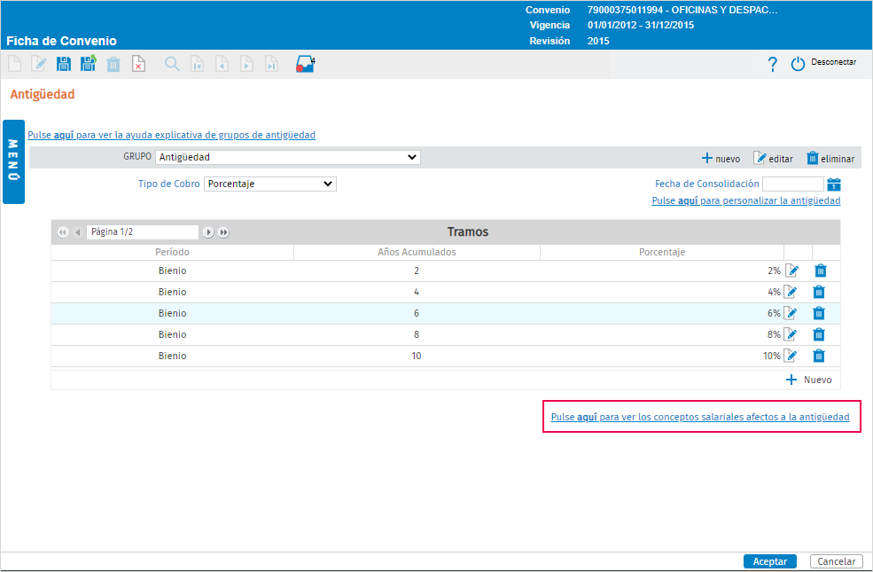Click editar in the GRUPO bar
This screenshot has height=572, width=873.
click(x=773, y=159)
